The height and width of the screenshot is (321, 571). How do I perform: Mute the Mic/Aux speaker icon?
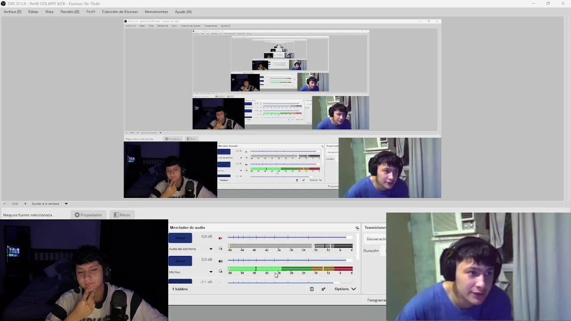(x=220, y=261)
